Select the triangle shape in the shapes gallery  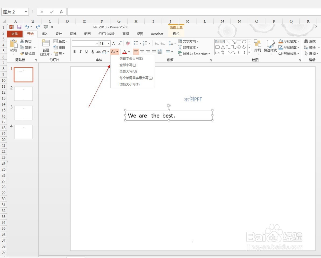tap(223, 47)
